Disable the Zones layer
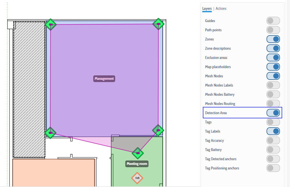290x187 pixels. (x=273, y=39)
